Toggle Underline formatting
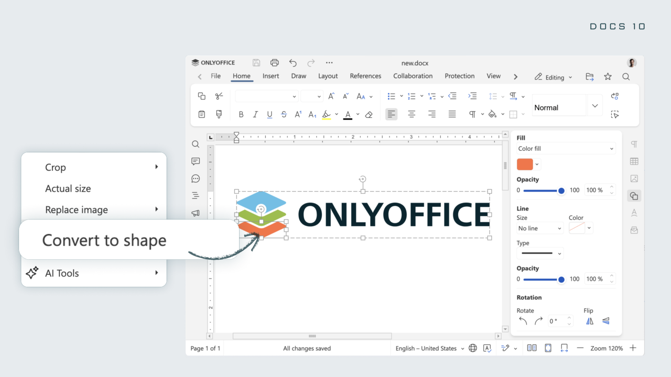 (269, 114)
